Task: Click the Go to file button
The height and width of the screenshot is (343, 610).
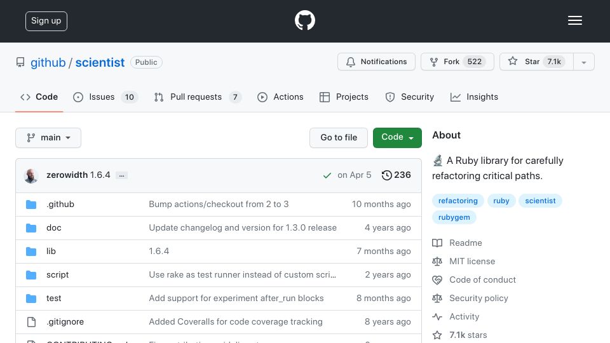Action: point(339,138)
